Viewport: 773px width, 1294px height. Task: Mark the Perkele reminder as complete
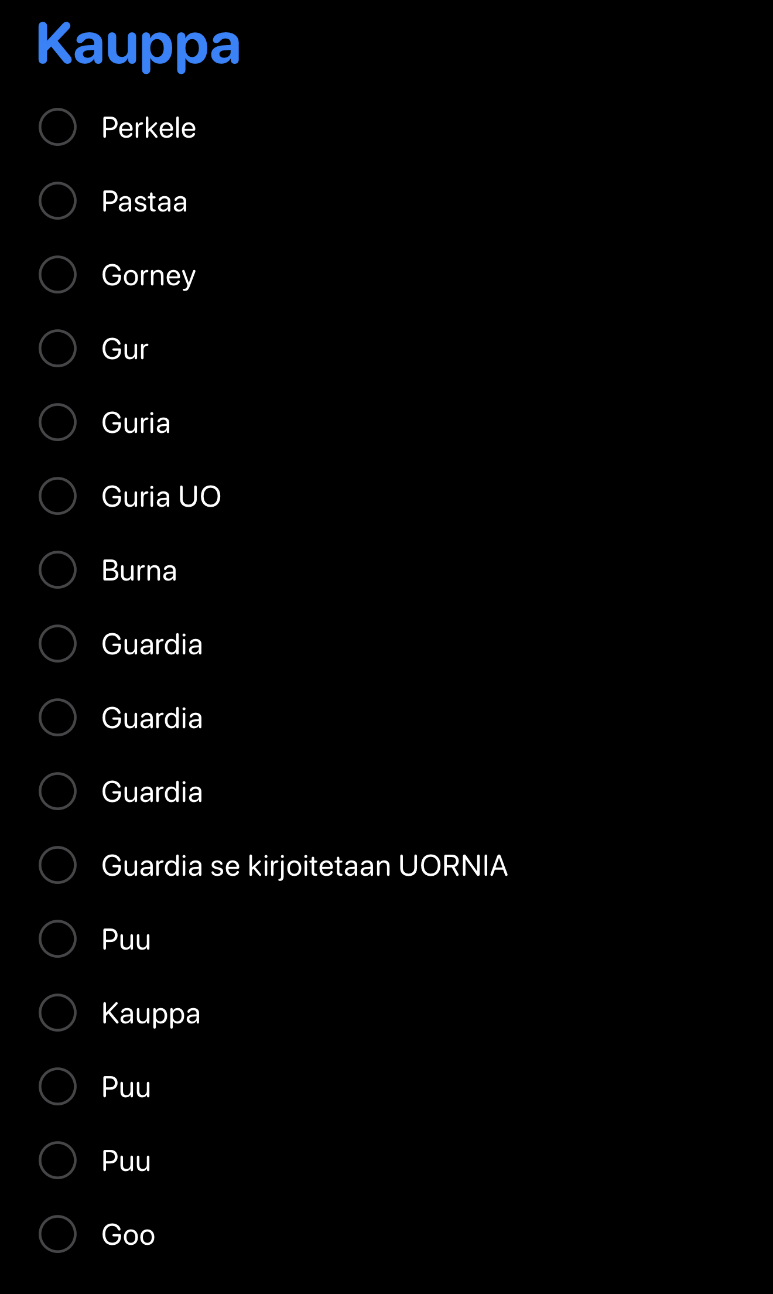tap(57, 127)
